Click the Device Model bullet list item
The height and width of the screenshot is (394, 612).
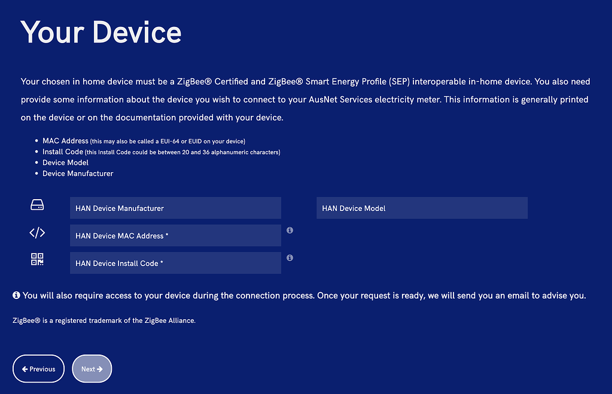pyautogui.click(x=65, y=163)
